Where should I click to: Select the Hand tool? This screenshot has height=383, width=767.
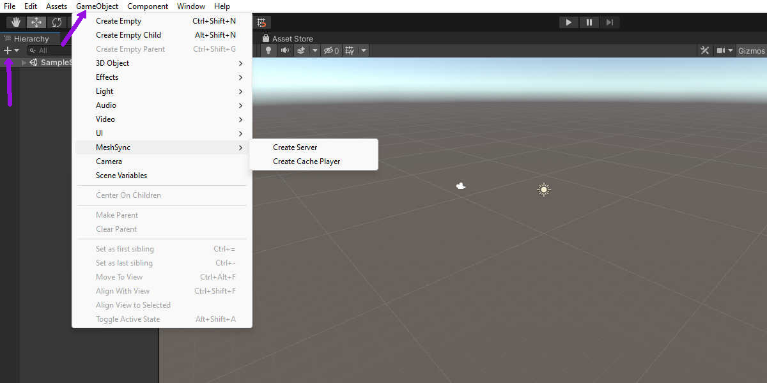(16, 22)
